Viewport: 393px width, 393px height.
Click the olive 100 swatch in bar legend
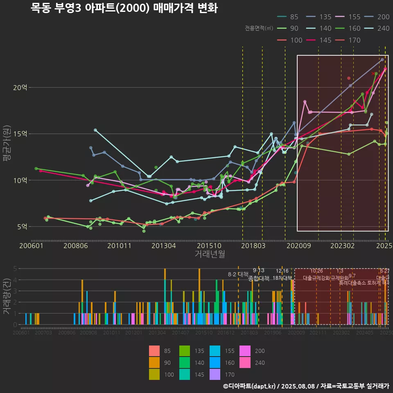[x=154, y=375]
